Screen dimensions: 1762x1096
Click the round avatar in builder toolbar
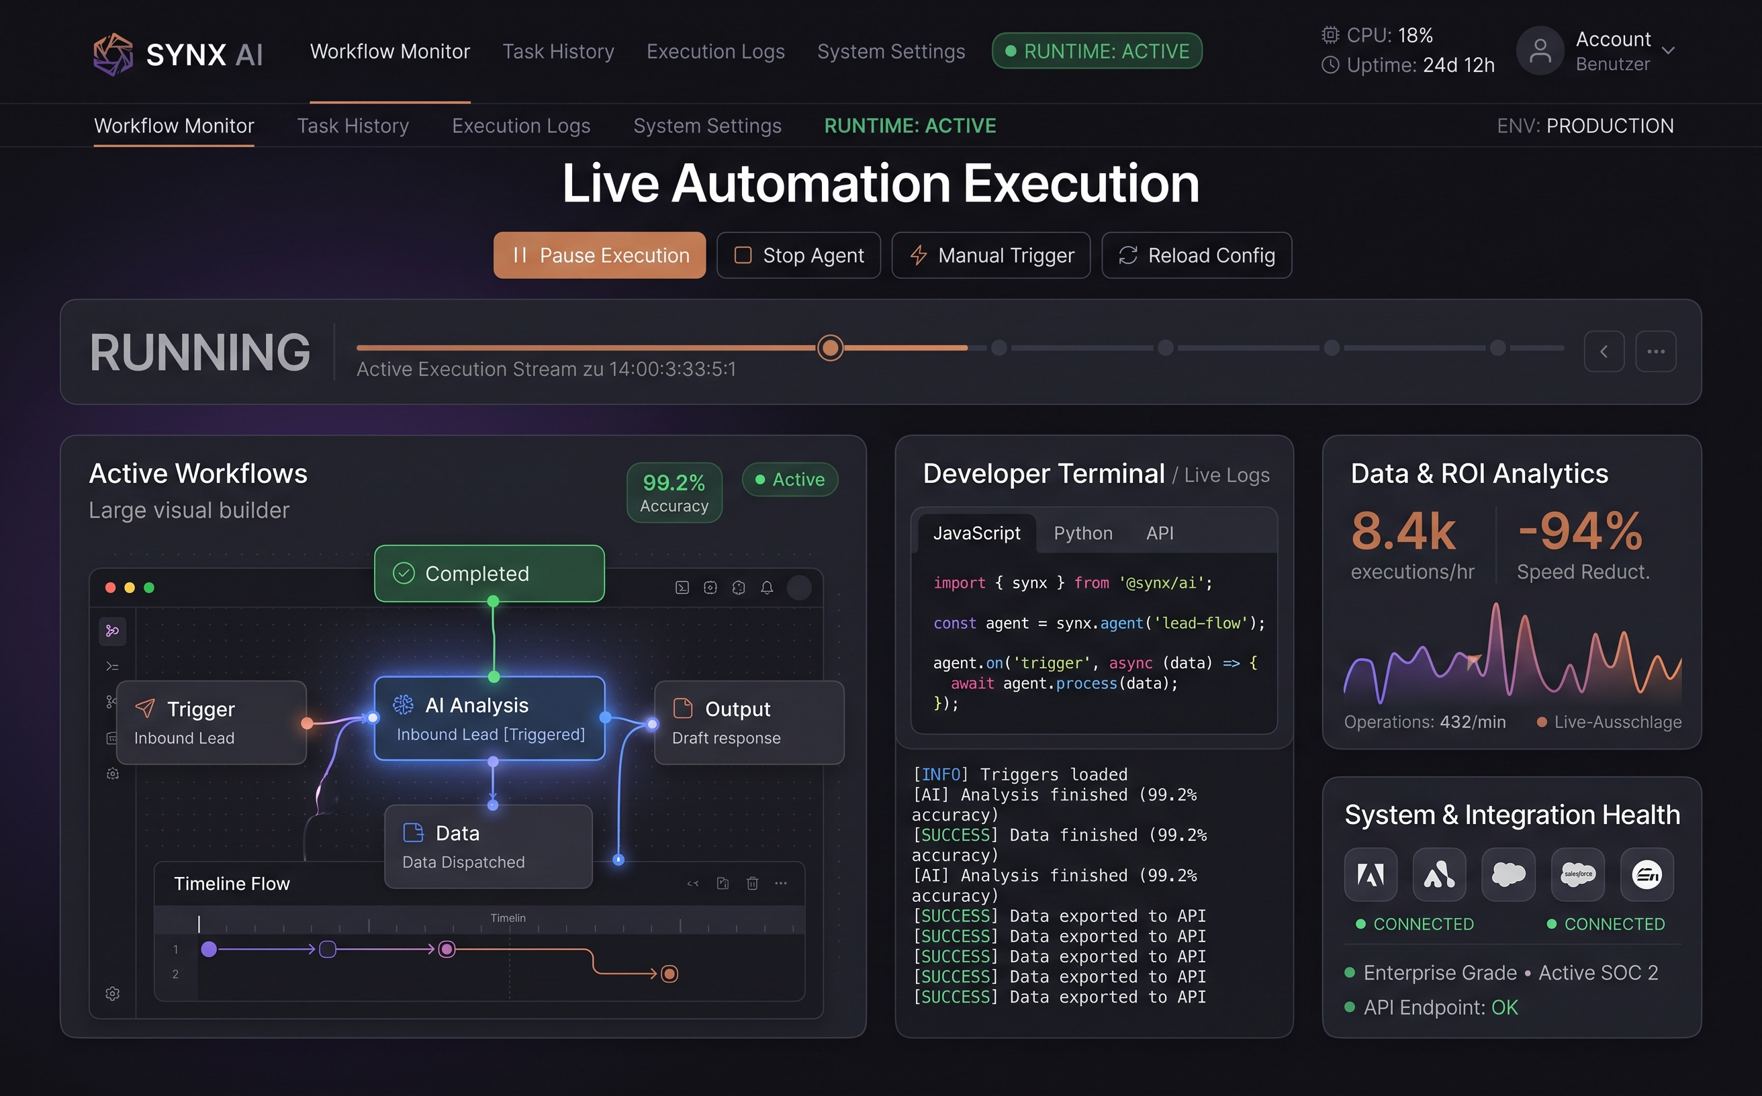click(x=798, y=587)
